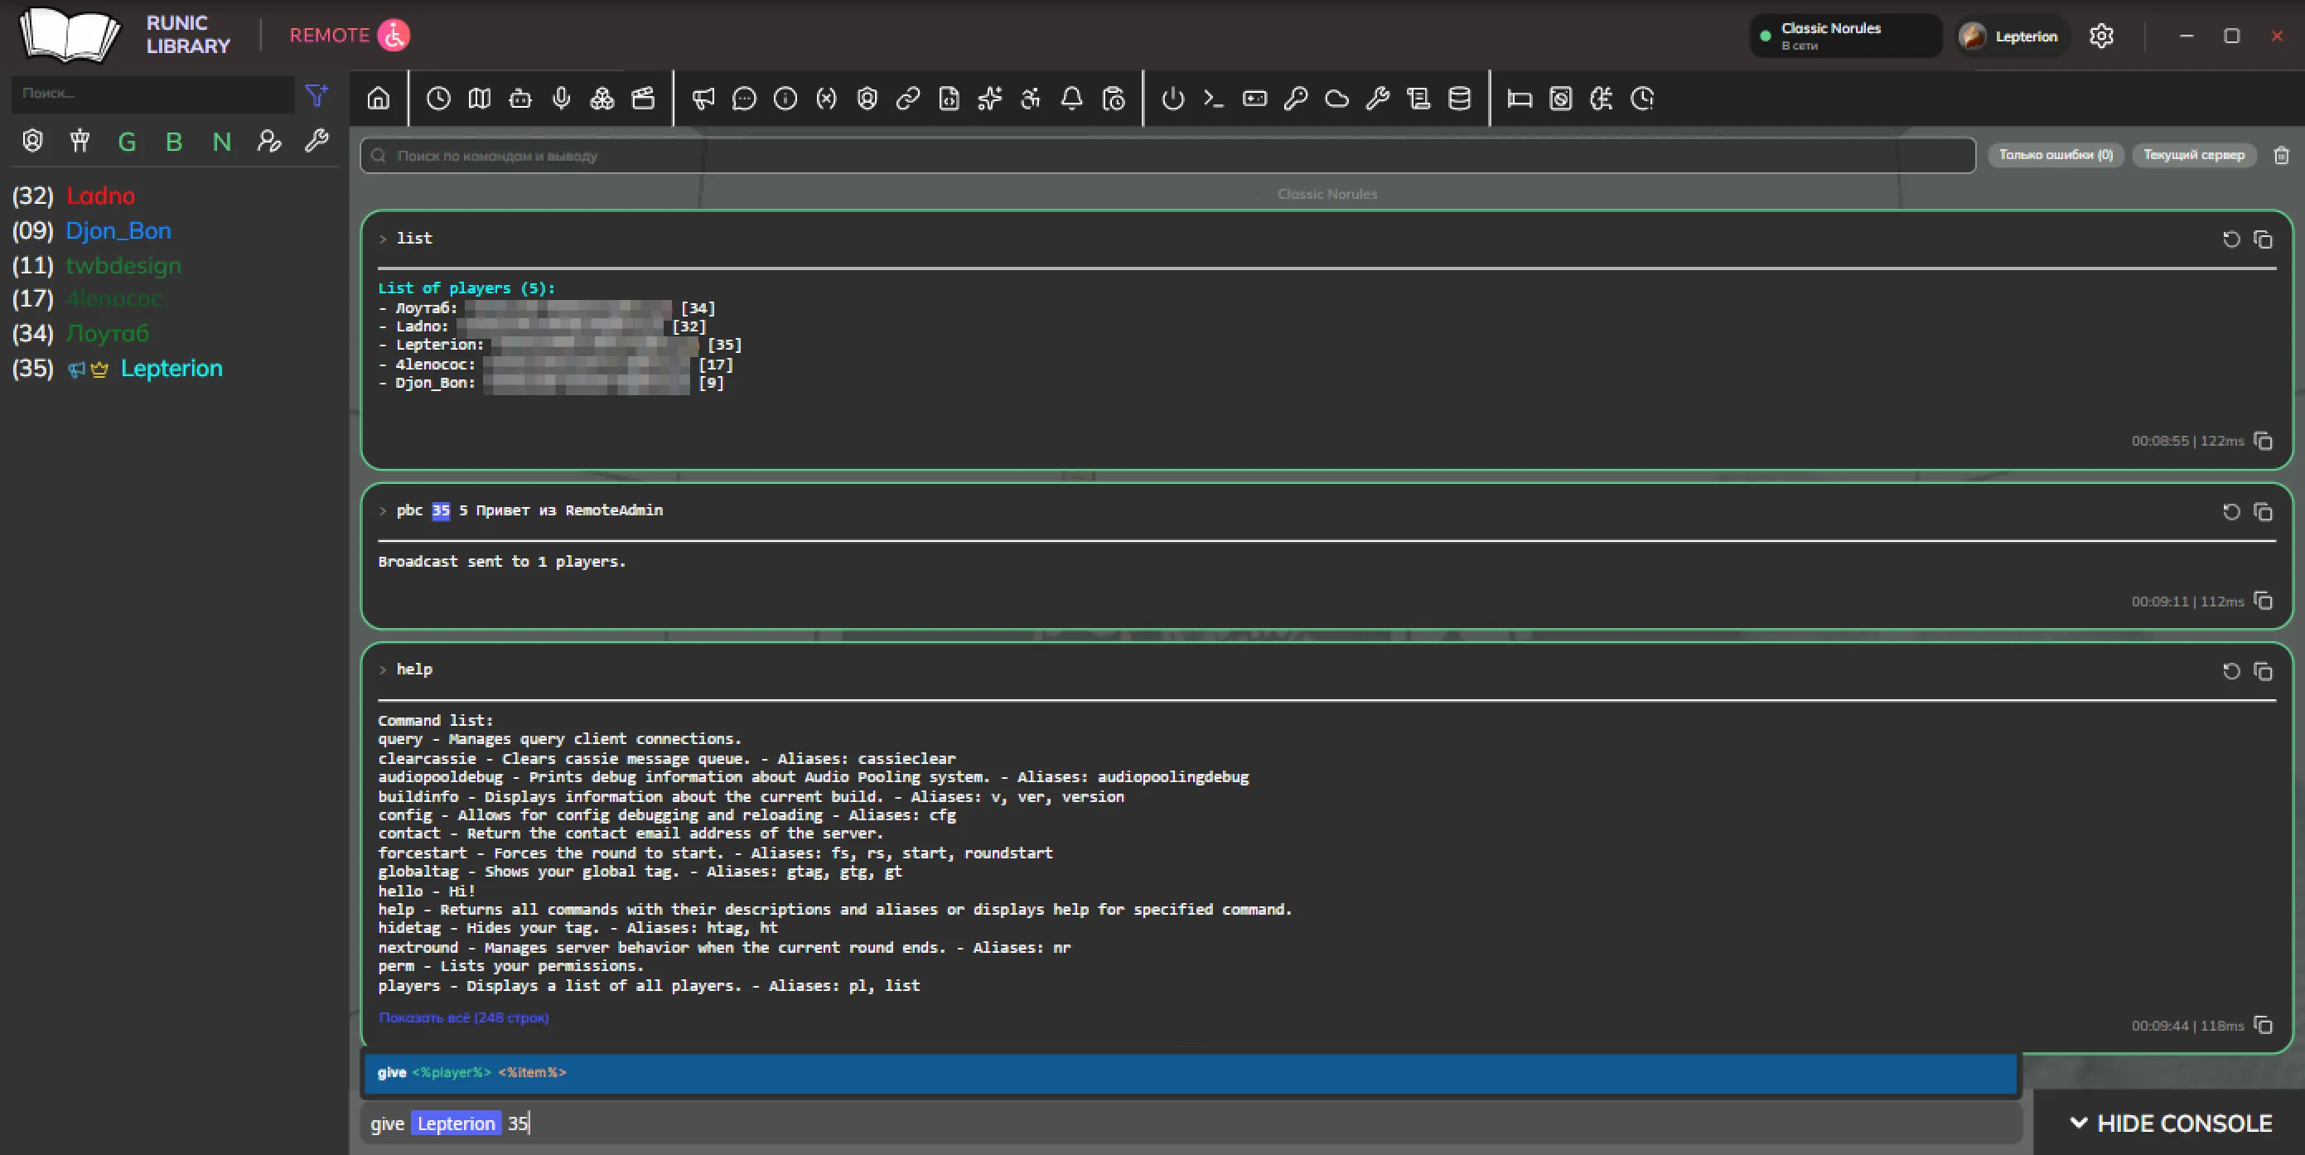Toggle the errors-only filter Только ошибки
The width and height of the screenshot is (2305, 1155).
pos(2056,155)
